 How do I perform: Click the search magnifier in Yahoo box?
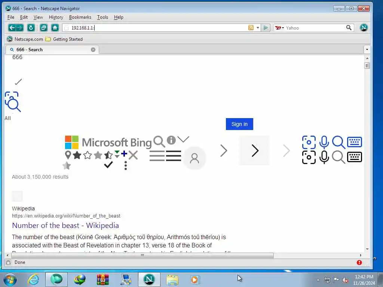(x=349, y=28)
